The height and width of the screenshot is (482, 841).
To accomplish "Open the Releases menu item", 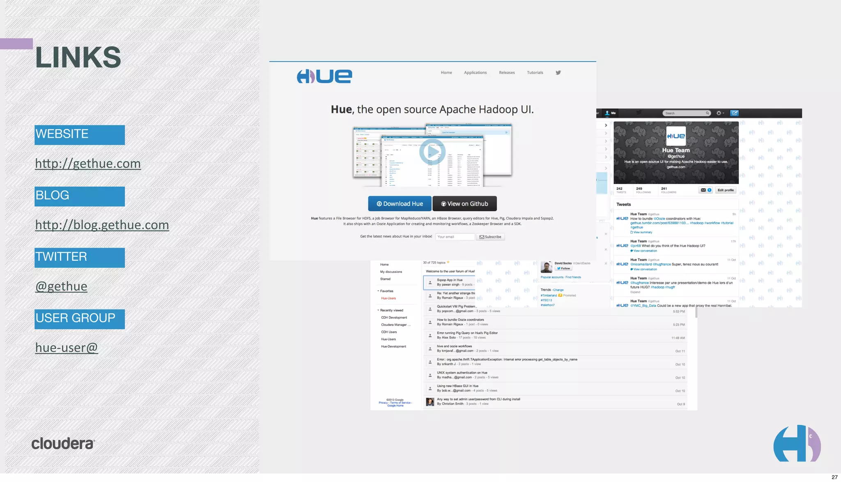I will click(x=507, y=73).
